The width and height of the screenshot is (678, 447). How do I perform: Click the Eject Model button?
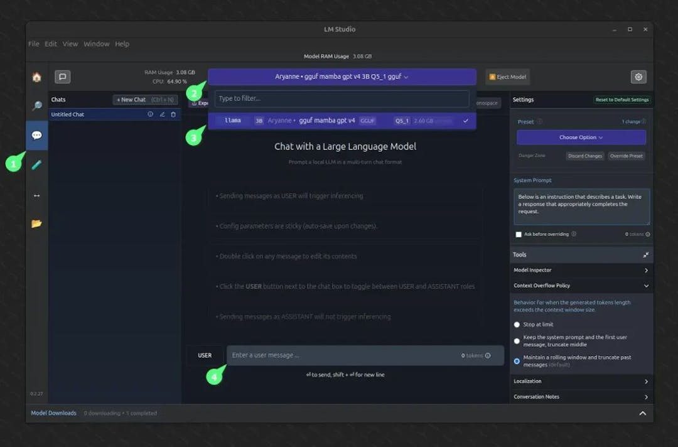(x=507, y=77)
